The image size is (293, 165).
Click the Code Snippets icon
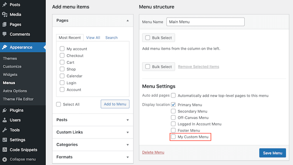5,150
